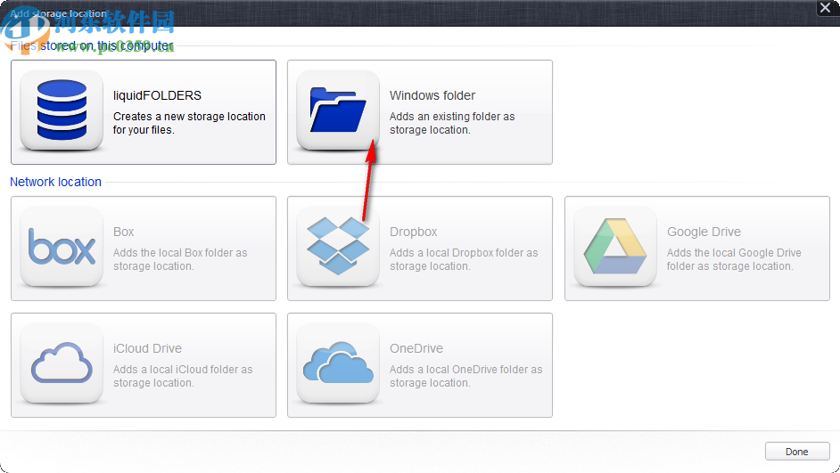Click the iCloud Drive cloud icon
Viewport: 840px width, 473px height.
coord(62,363)
